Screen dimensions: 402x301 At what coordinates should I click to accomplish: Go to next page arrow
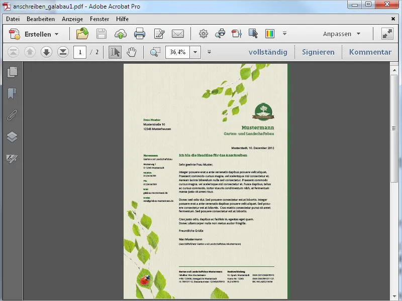[x=46, y=52]
